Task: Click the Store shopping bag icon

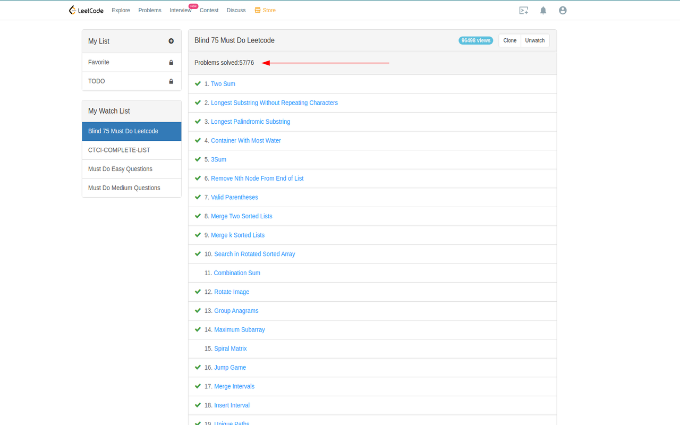Action: click(258, 10)
